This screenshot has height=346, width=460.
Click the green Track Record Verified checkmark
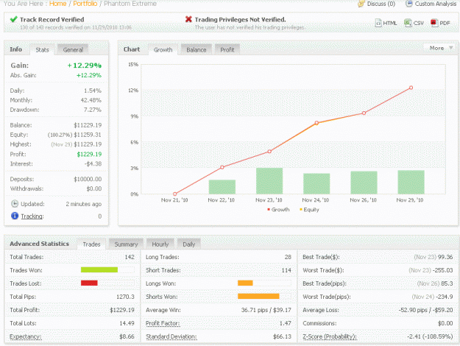(x=13, y=19)
